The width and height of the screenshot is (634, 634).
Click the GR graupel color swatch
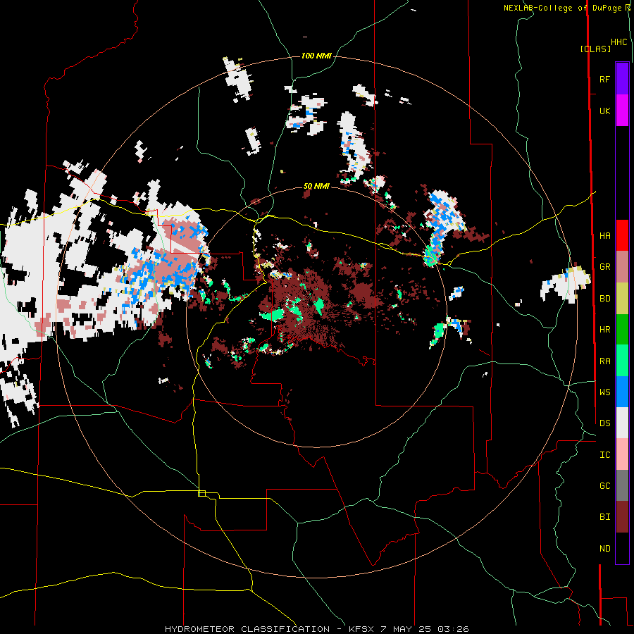coord(622,267)
